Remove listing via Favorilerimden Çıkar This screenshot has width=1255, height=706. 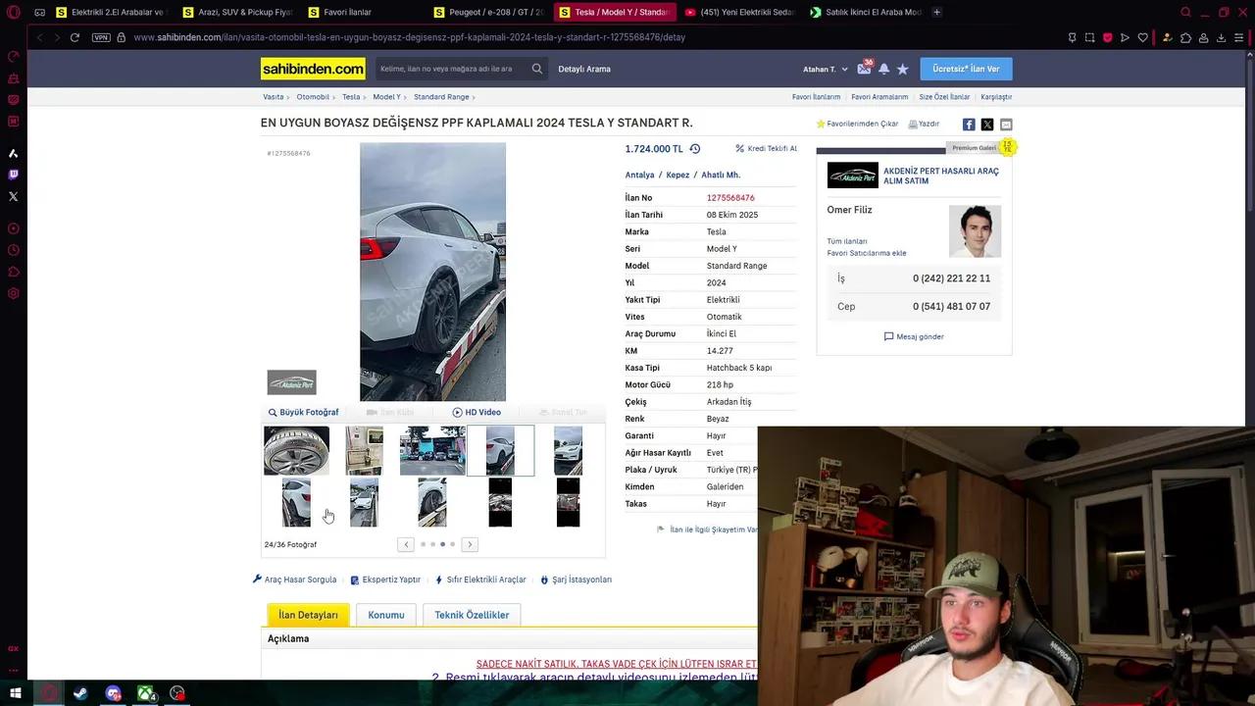point(857,125)
